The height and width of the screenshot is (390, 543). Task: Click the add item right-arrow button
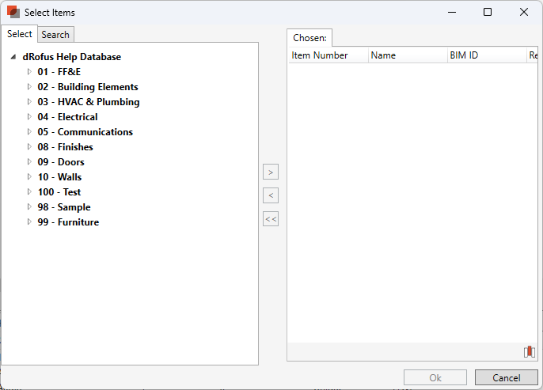tap(271, 172)
